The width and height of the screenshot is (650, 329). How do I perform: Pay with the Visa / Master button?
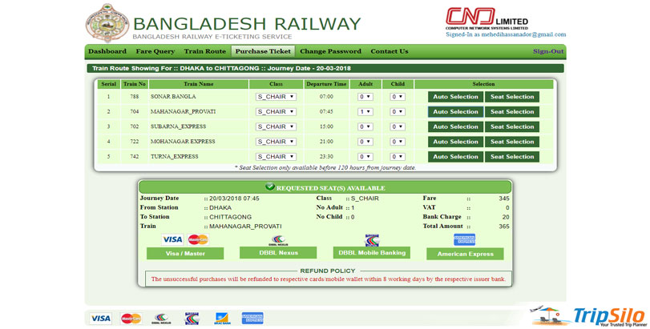[185, 253]
